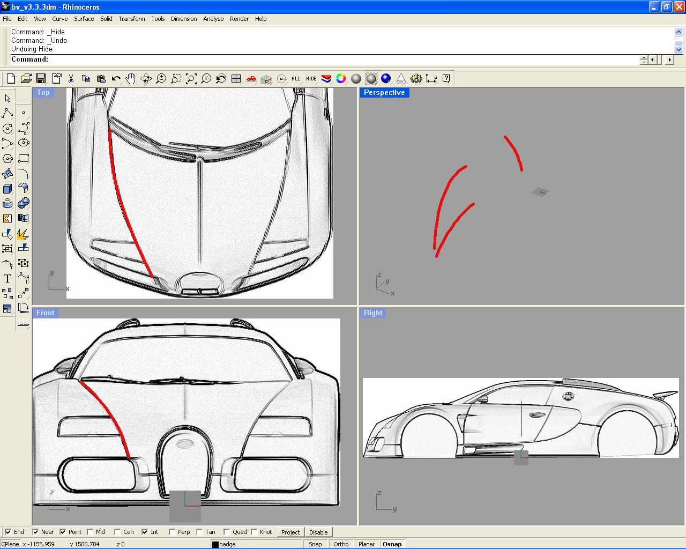Toggle the Point osnap checkbox

pos(63,532)
